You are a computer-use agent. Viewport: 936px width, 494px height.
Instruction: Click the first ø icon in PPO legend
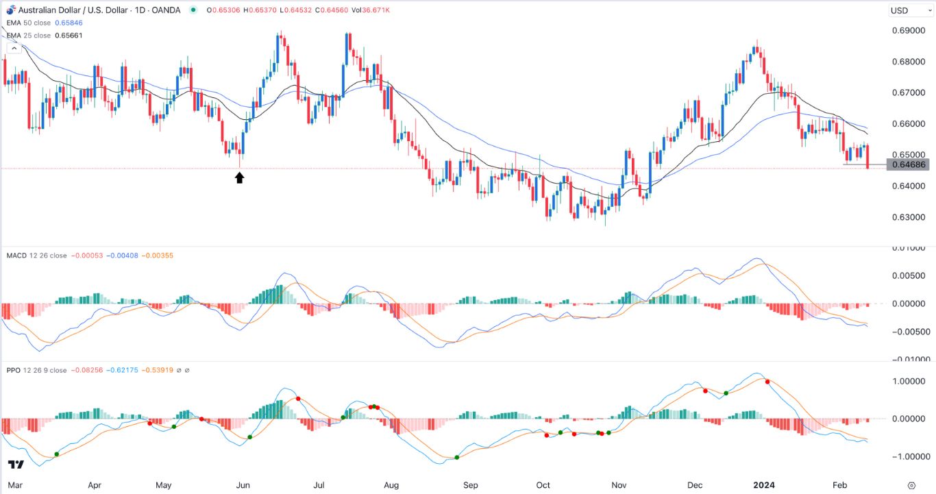click(x=179, y=369)
